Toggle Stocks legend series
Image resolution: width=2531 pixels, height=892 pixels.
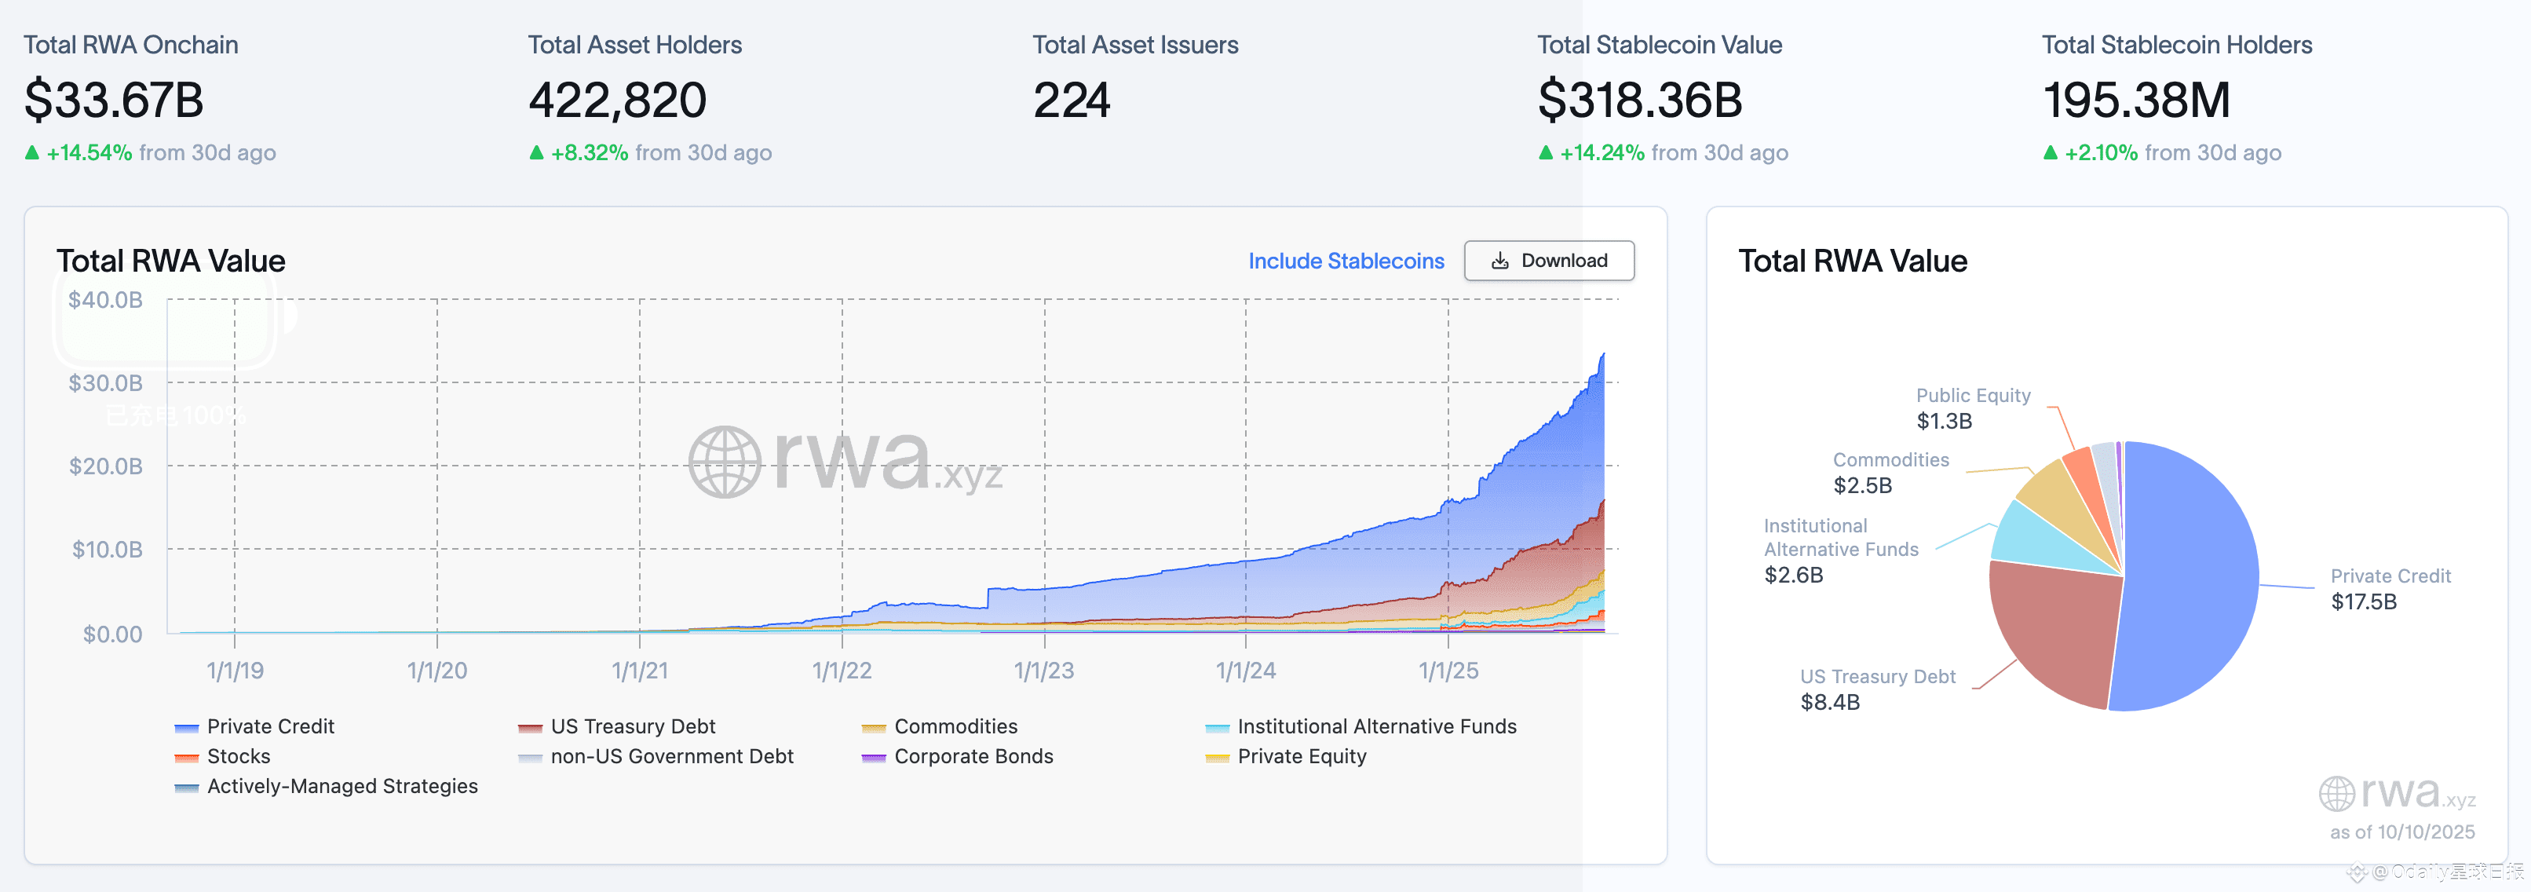tap(238, 756)
